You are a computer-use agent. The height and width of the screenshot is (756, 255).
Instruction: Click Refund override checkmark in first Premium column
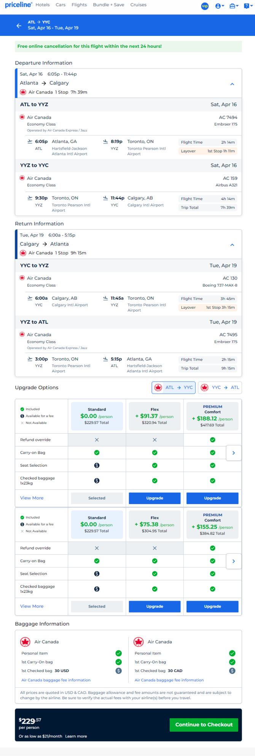click(212, 440)
